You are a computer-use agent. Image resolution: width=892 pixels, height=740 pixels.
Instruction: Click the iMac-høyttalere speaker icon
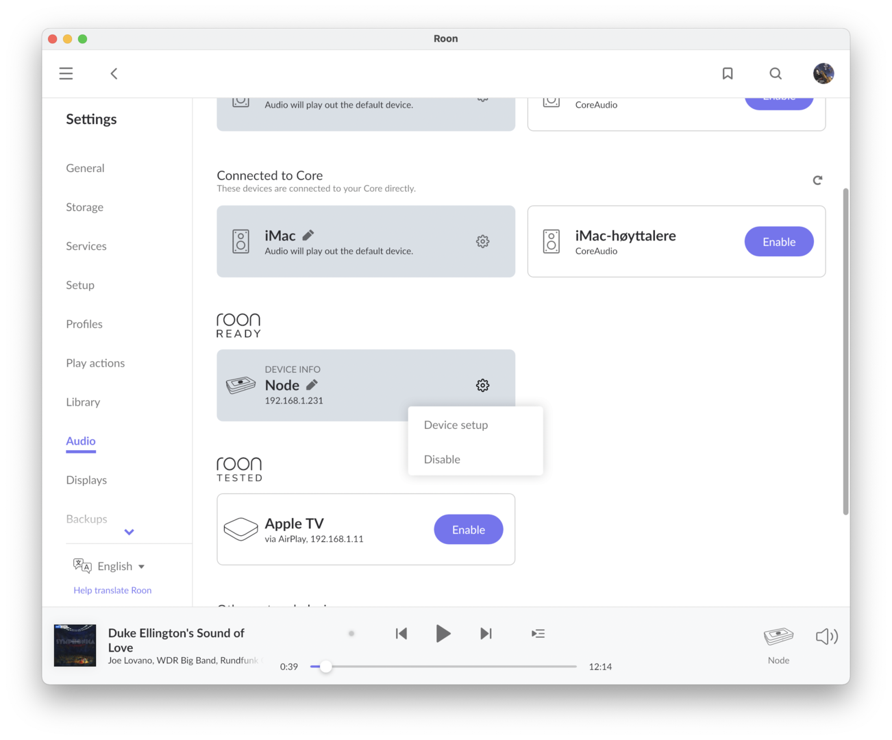(x=552, y=241)
